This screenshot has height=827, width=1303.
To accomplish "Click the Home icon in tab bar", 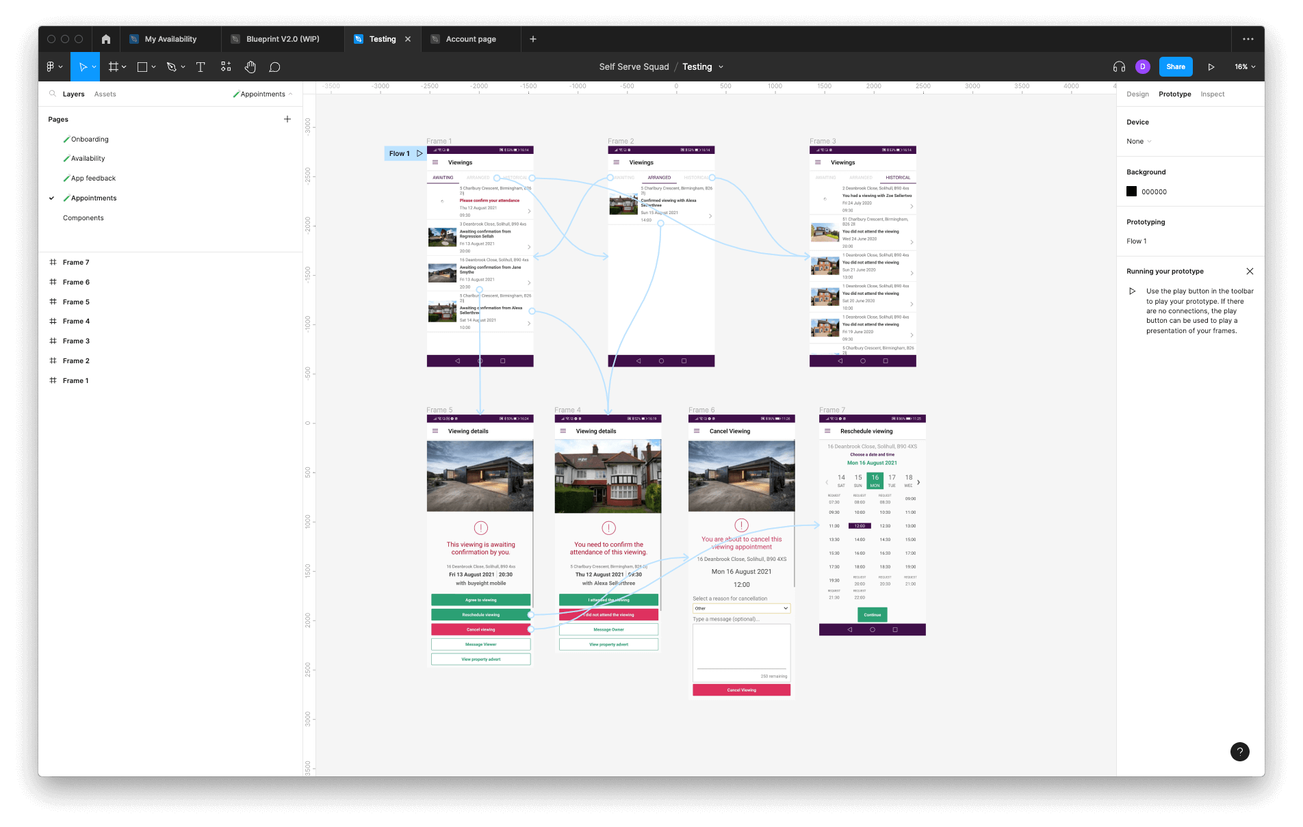I will point(106,39).
